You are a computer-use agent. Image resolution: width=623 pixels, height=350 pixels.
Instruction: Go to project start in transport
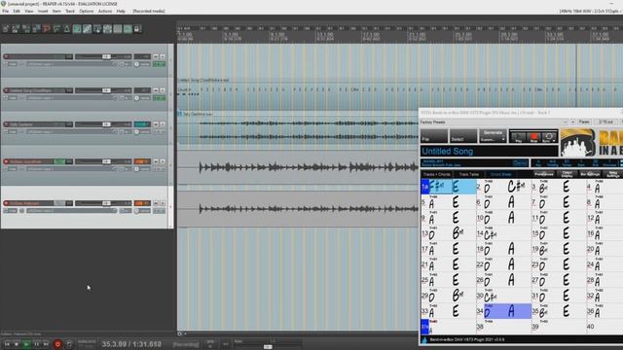click(x=7, y=344)
